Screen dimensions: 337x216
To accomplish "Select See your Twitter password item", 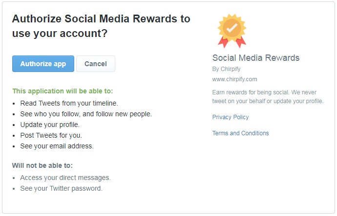I will (61, 188).
